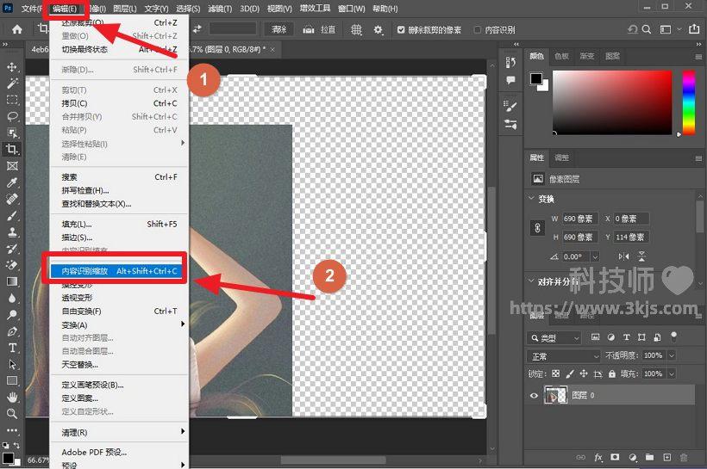Select the Spot Healing Brush tool
The width and height of the screenshot is (707, 469).
click(x=12, y=199)
